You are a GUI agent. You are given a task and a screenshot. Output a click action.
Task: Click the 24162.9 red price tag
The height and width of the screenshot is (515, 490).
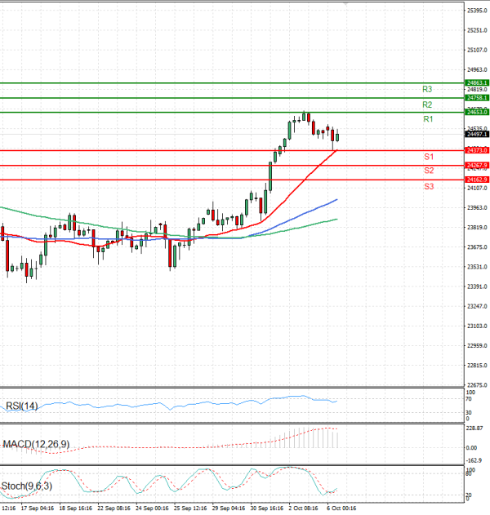pos(477,180)
